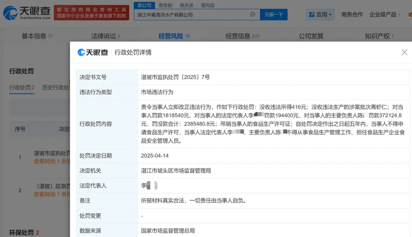The height and width of the screenshot is (237, 412).
Task: Switch to the 查关系 search tab
Action: pos(187,5)
